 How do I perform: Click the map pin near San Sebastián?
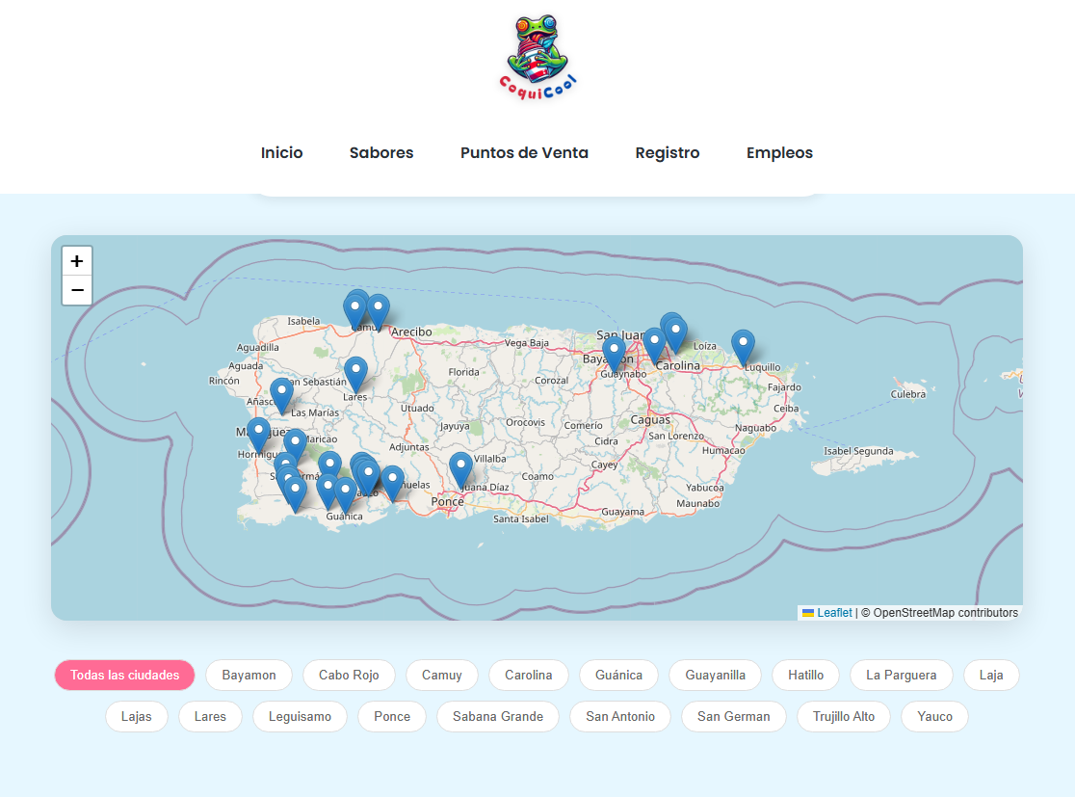[x=281, y=394]
